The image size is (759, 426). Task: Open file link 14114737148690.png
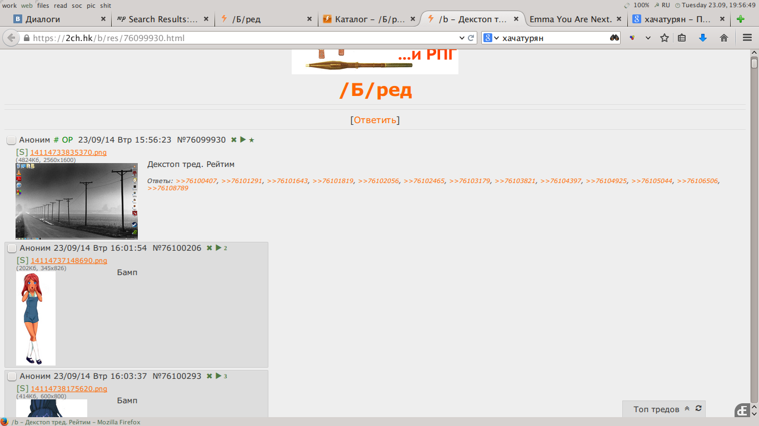69,261
